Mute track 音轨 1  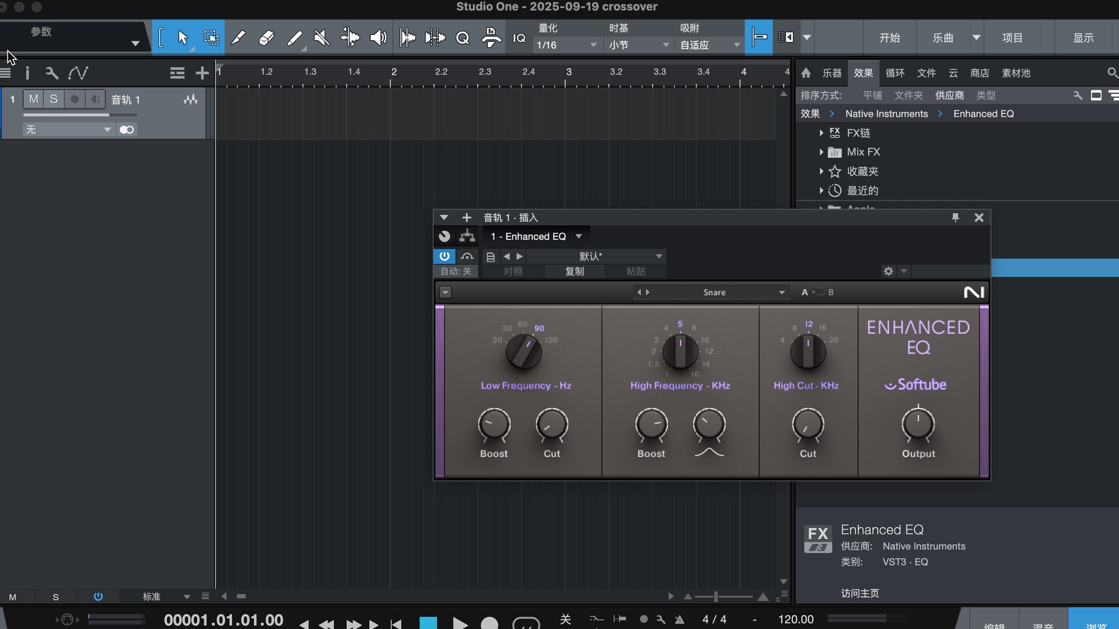pyautogui.click(x=34, y=99)
